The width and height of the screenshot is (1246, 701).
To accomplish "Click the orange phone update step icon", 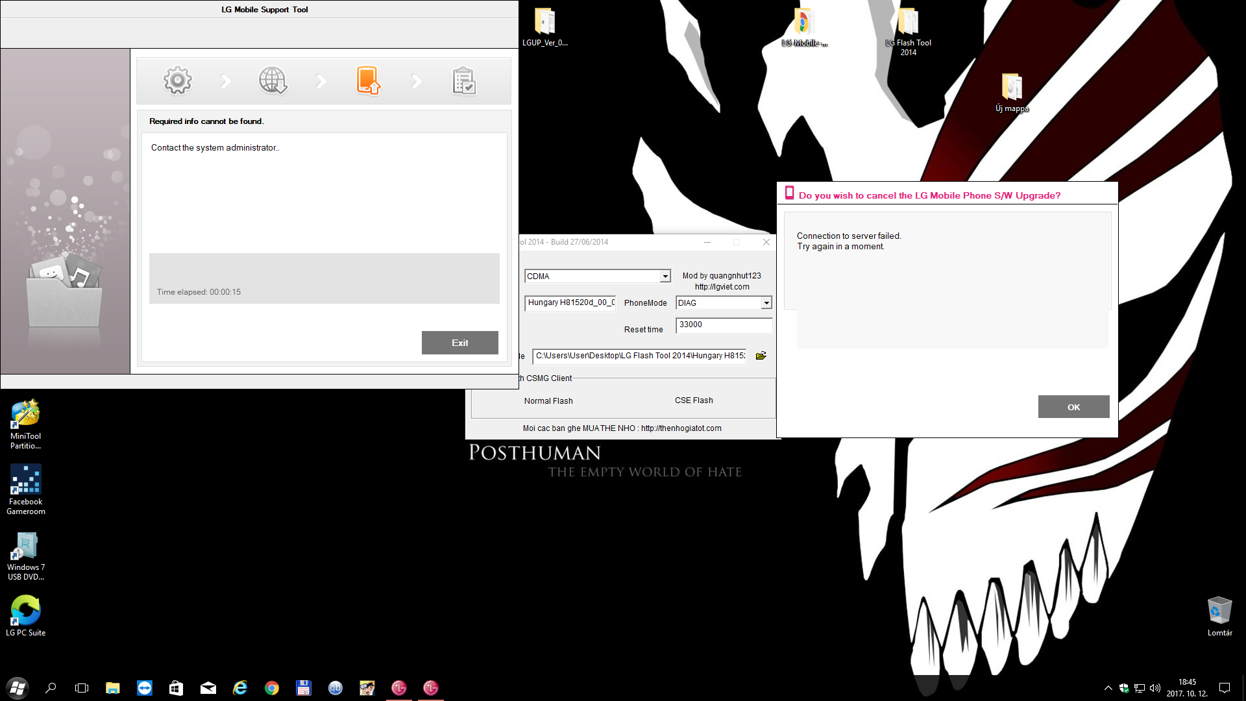I will (368, 81).
